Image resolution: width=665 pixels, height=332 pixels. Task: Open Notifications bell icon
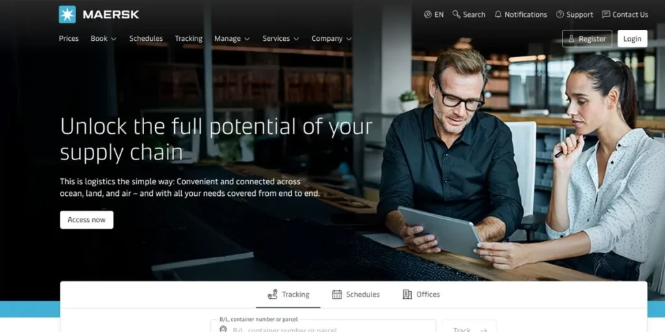tap(498, 14)
